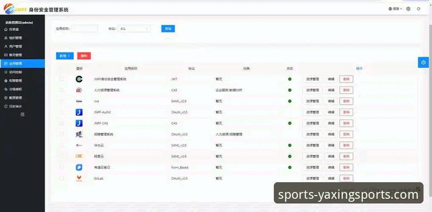This screenshot has height=212, width=432.
Task: Click the 用户管理 user icon in sidebar
Action: click(6, 46)
